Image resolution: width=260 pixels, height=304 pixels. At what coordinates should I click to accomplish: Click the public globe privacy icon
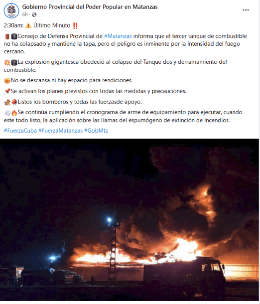34,14
